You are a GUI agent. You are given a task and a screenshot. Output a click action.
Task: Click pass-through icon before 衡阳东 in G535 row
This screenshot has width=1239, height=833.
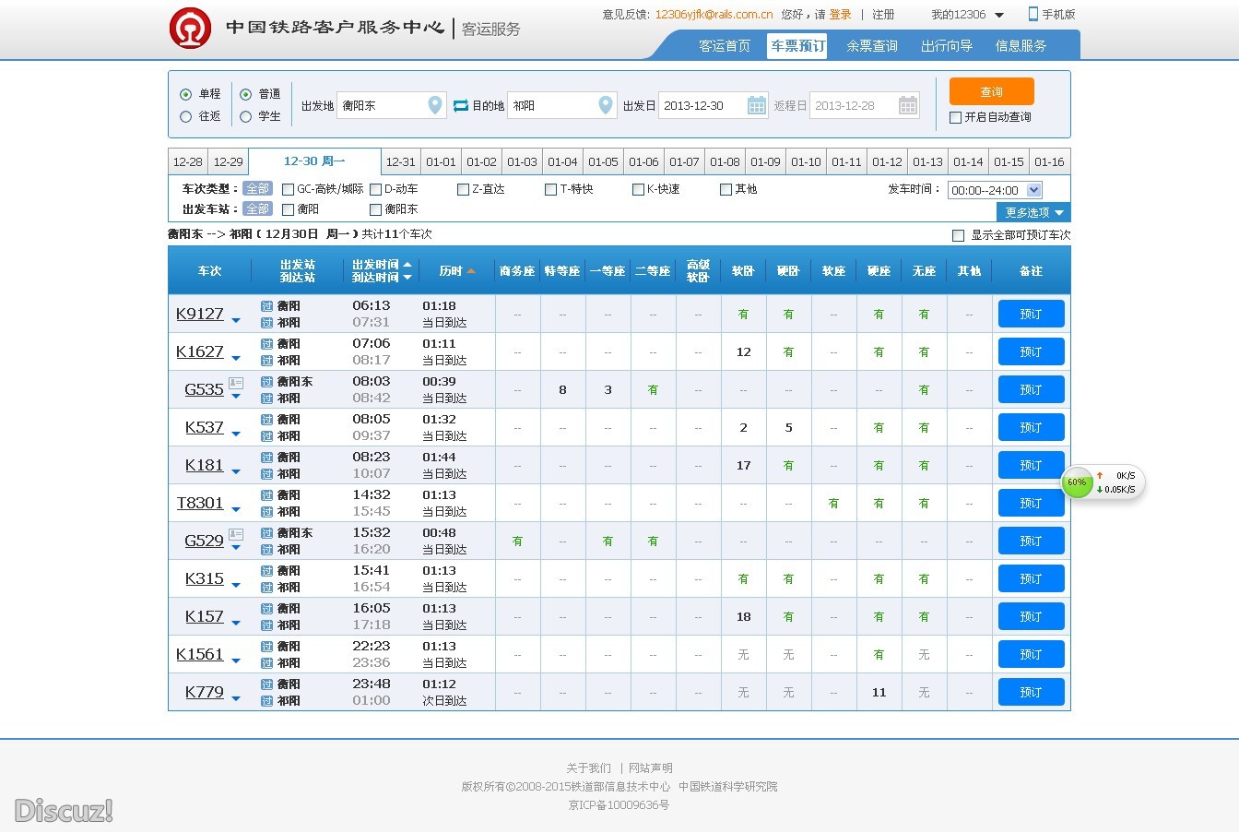(x=266, y=381)
